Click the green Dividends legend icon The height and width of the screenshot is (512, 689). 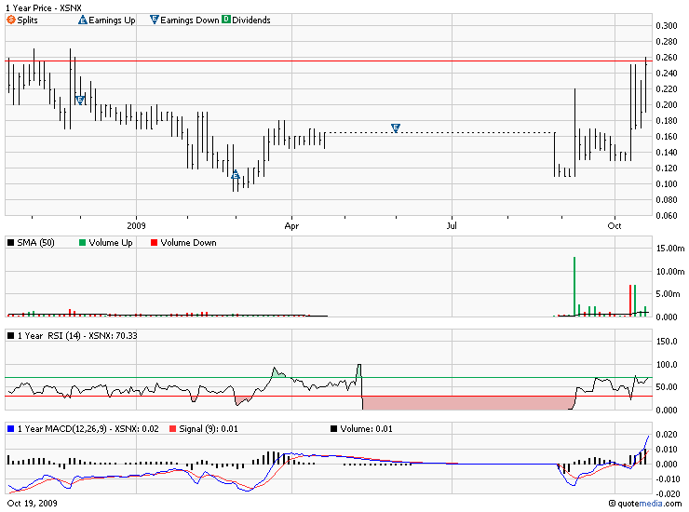[226, 20]
